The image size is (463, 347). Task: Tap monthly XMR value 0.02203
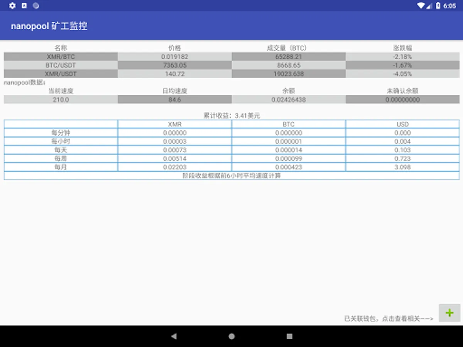[175, 167]
